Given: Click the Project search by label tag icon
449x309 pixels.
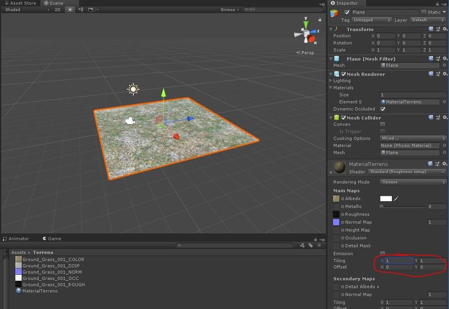Looking at the screenshot, I should (x=310, y=245).
